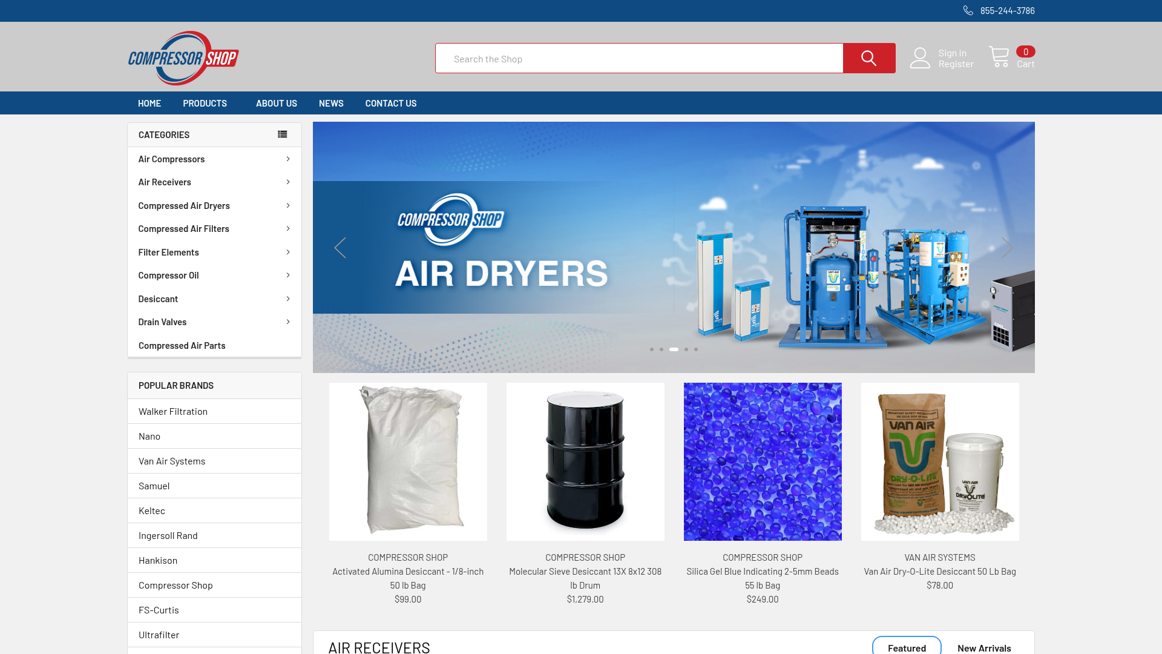1162x654 pixels.
Task: Expand Filter Elements chevron
Action: (x=288, y=253)
